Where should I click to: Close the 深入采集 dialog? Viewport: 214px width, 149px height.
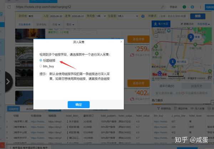(121, 42)
